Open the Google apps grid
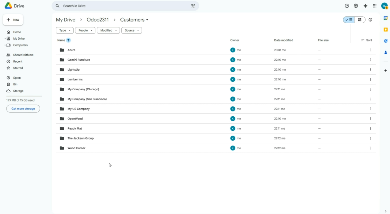The image size is (390, 214). pyautogui.click(x=374, y=6)
